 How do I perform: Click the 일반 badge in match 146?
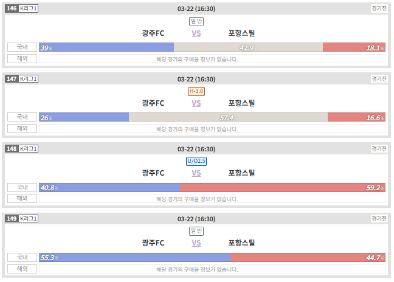(x=196, y=21)
